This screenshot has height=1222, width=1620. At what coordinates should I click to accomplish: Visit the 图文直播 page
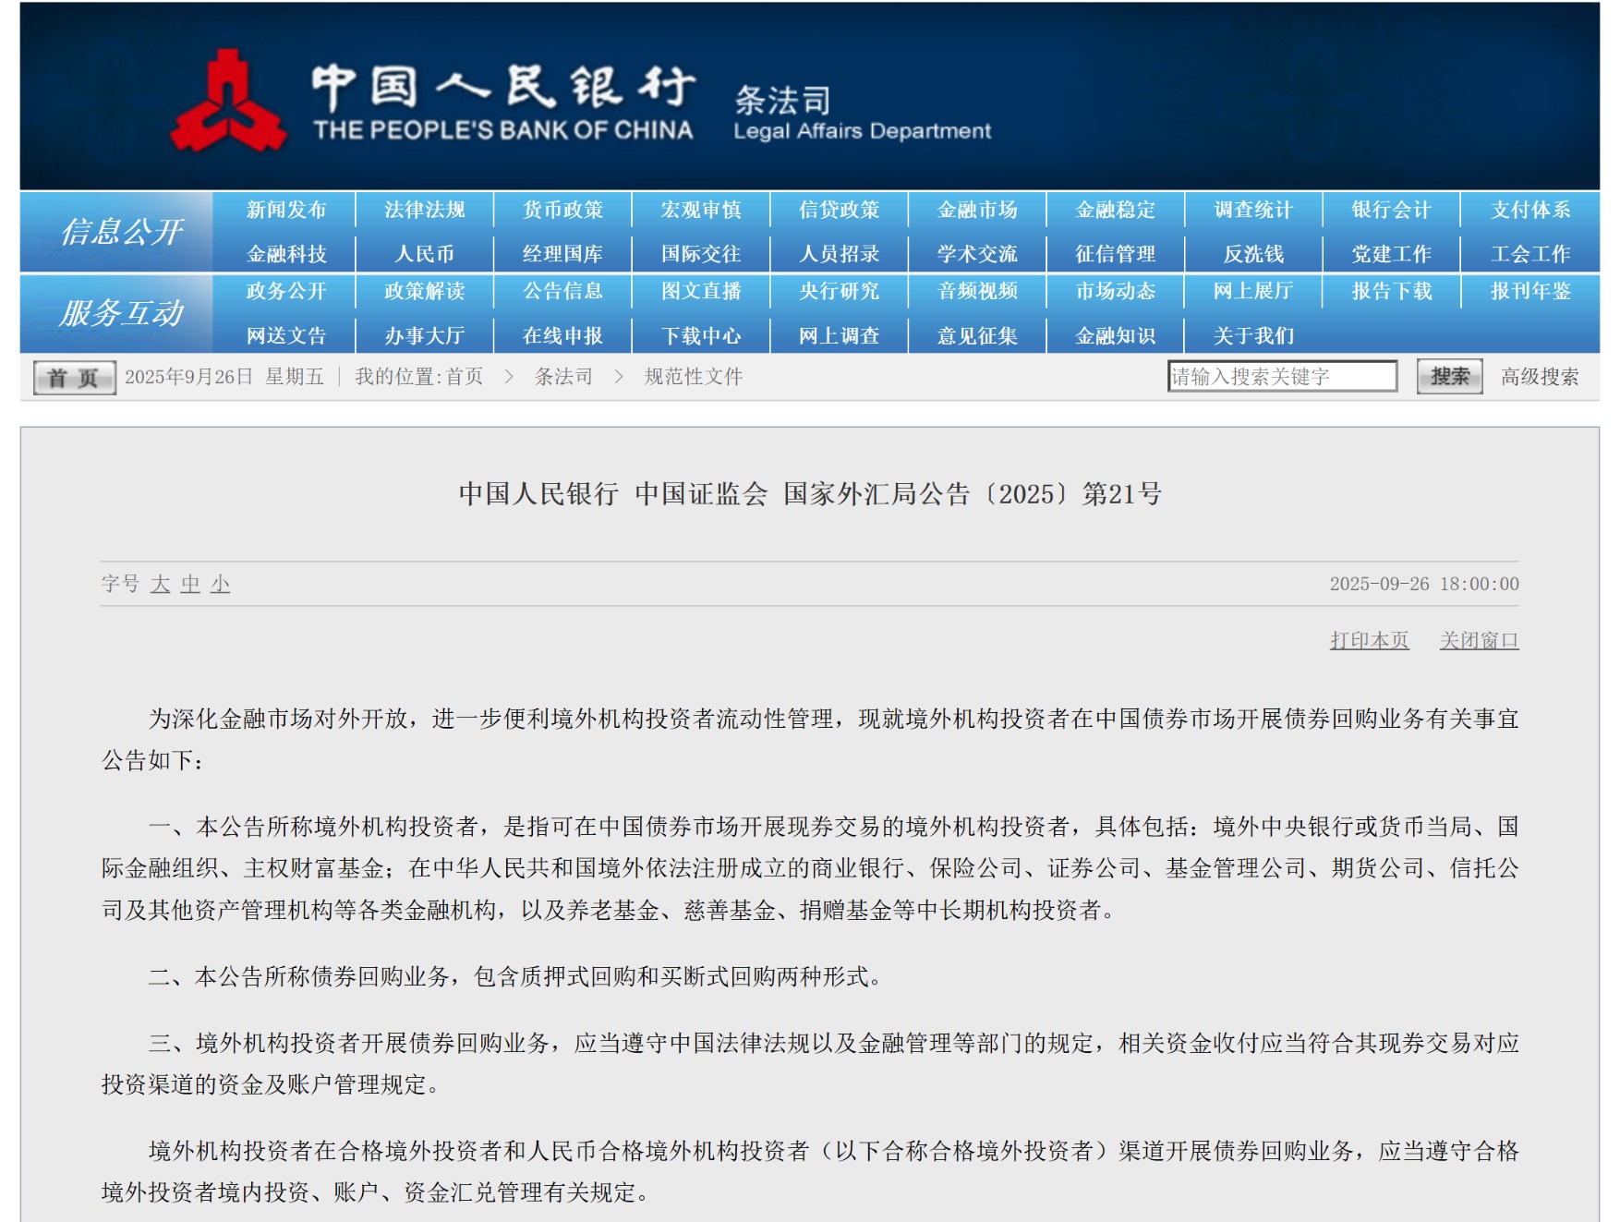point(701,291)
